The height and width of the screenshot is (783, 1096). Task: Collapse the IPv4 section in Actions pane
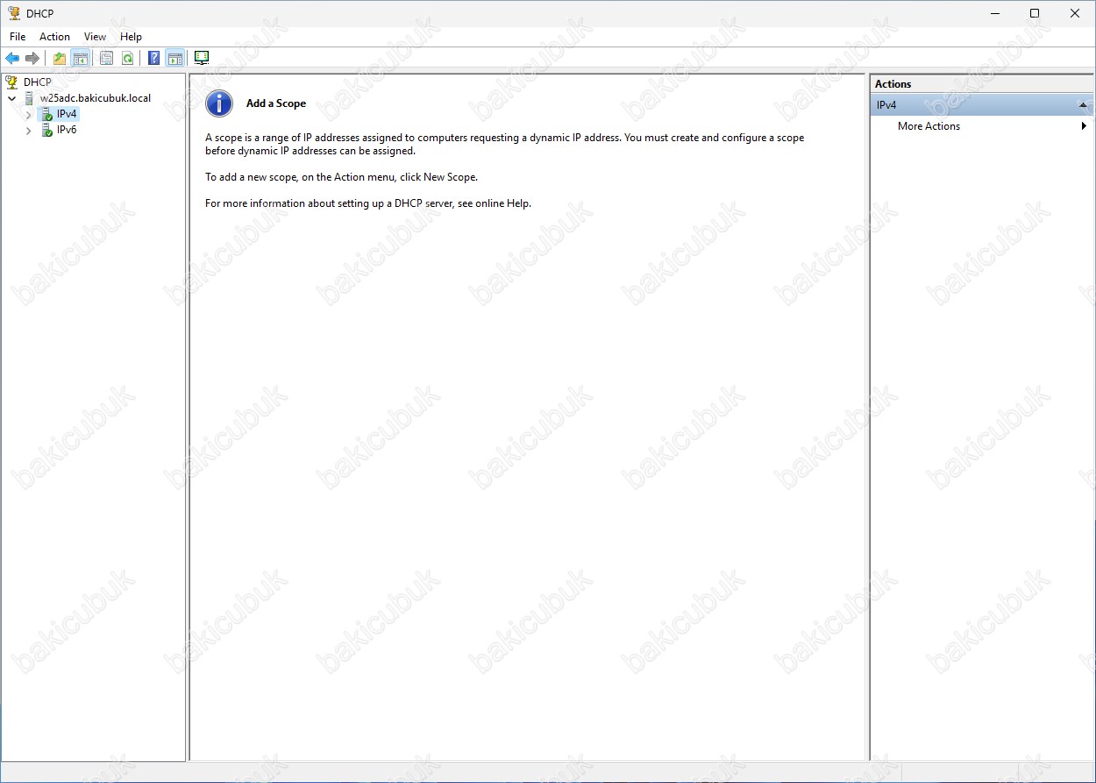pyautogui.click(x=1083, y=105)
